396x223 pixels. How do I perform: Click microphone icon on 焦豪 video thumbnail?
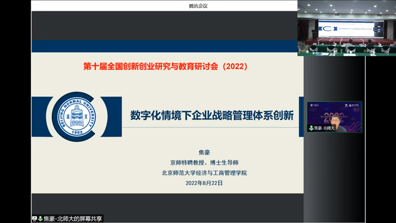point(312,128)
